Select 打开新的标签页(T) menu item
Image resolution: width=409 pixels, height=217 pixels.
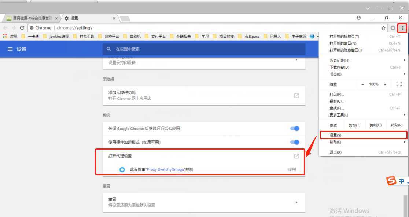point(363,37)
